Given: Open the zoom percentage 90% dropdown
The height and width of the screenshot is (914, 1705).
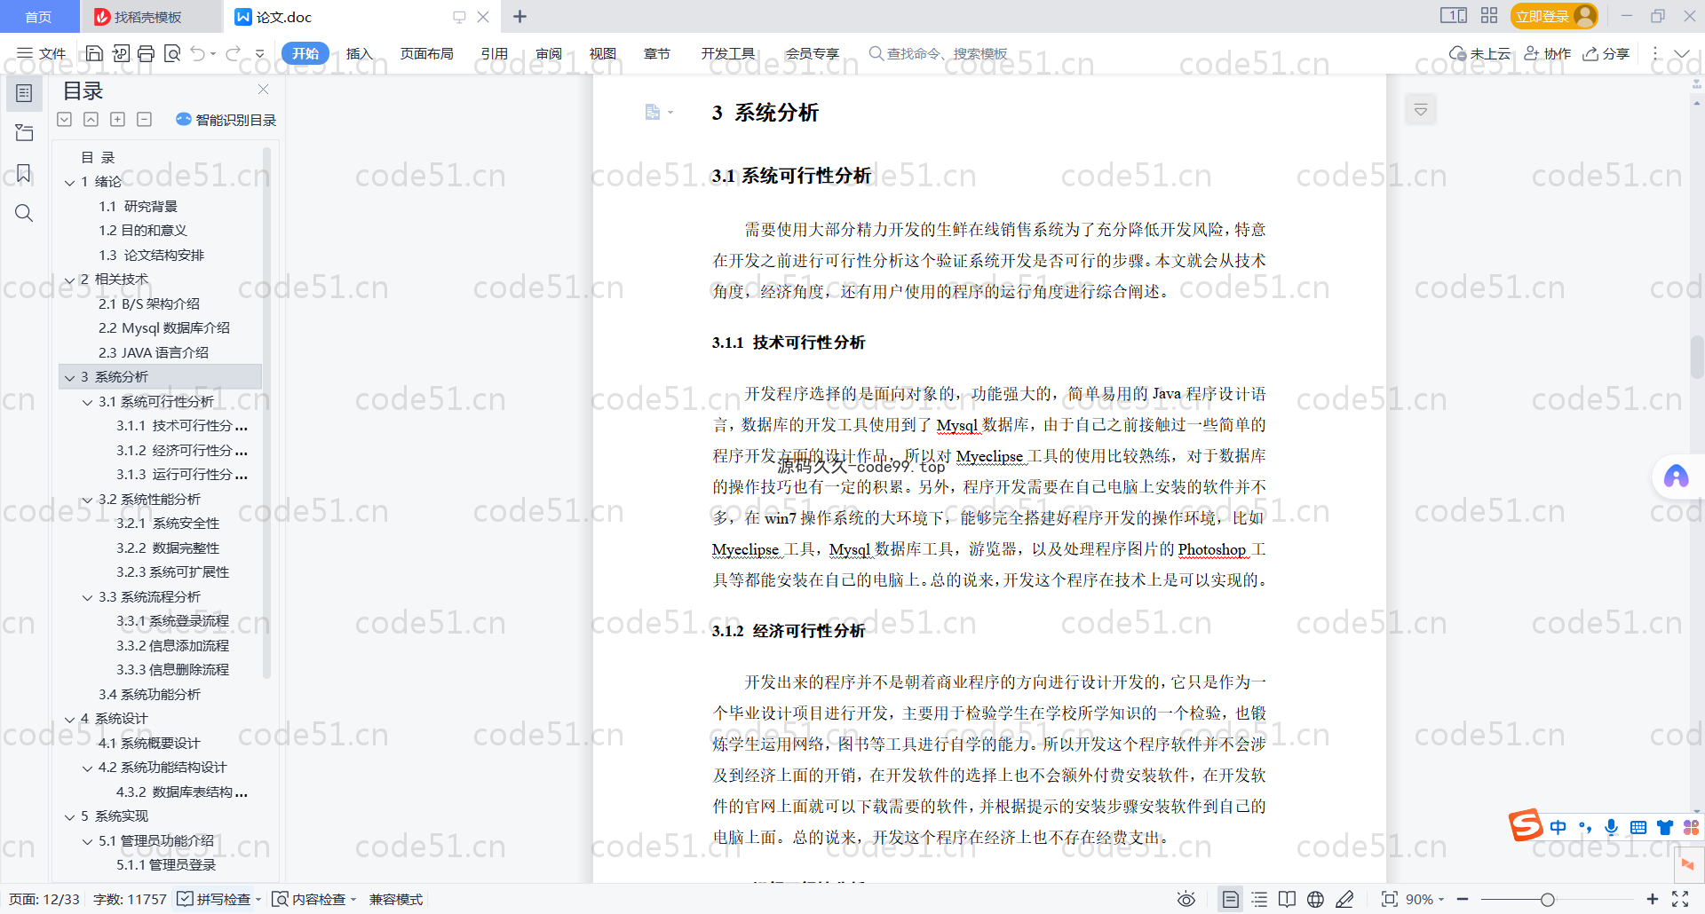Looking at the screenshot, I should (1424, 899).
